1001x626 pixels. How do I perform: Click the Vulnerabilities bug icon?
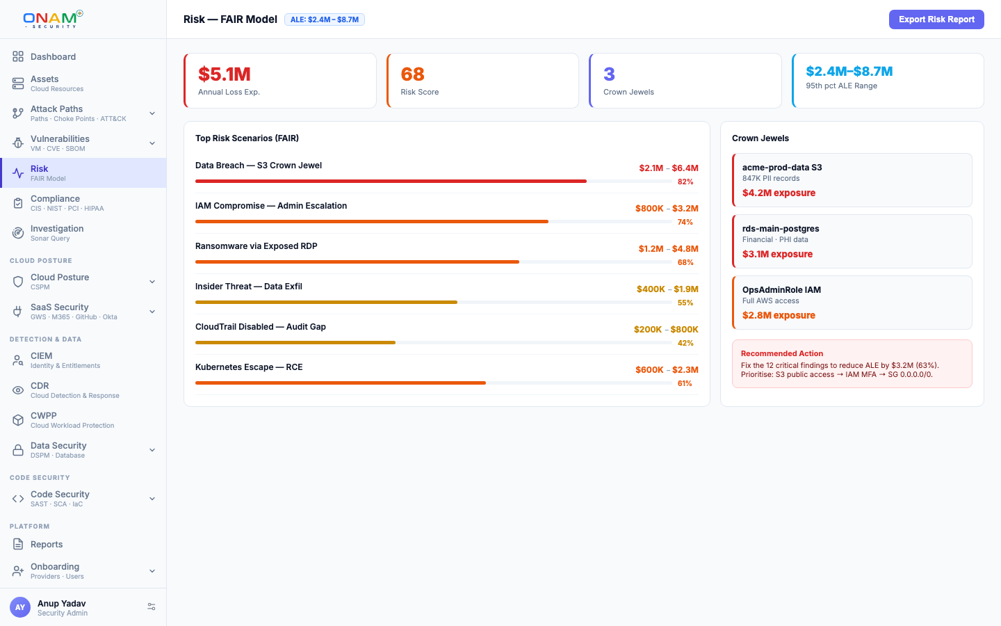click(18, 143)
